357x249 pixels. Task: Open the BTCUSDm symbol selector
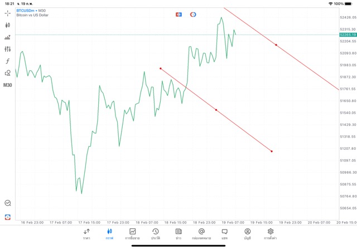[x=31, y=10]
